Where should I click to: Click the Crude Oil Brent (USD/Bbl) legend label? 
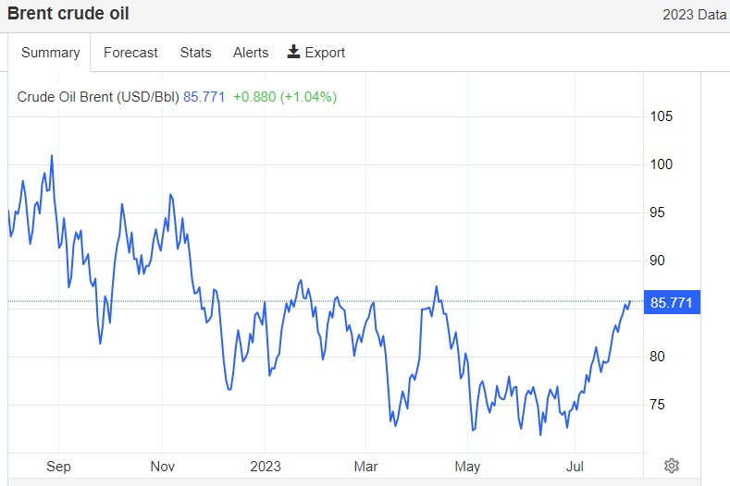pyautogui.click(x=98, y=96)
